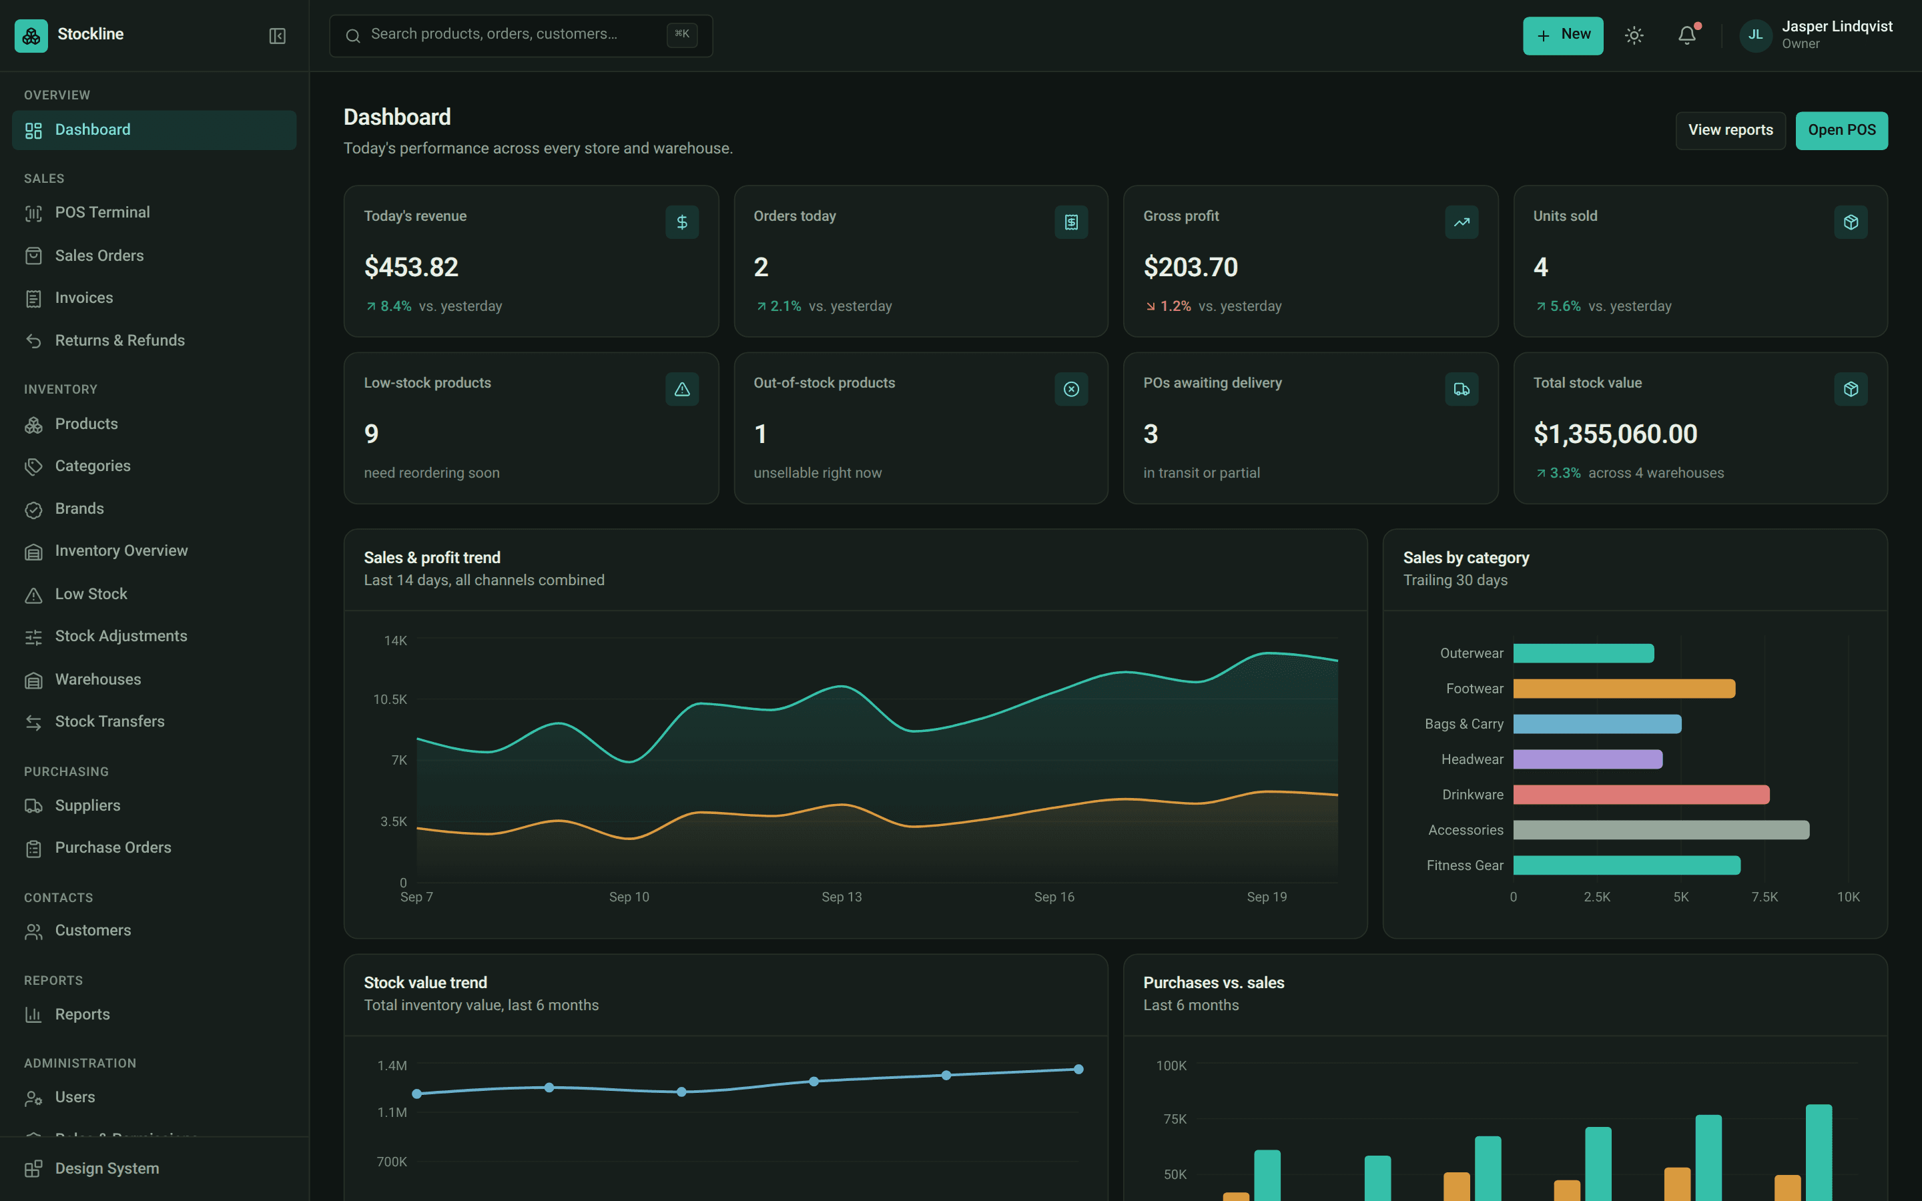
Task: Select the Dashboard sidebar item
Action: [154, 130]
